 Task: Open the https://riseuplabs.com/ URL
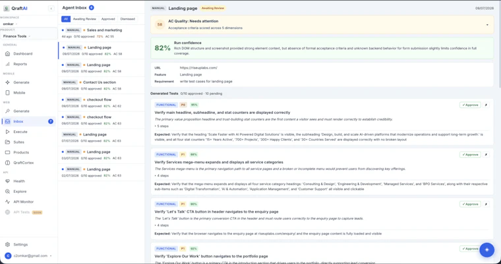pos(198,68)
